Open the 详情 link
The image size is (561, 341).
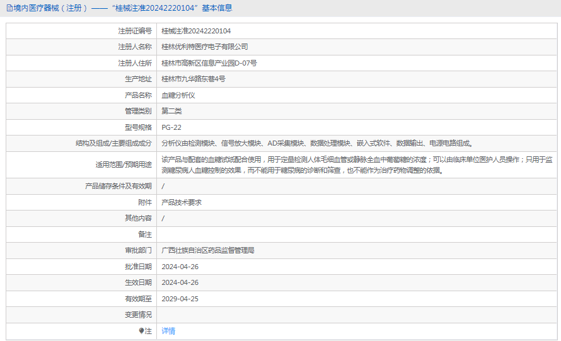[x=168, y=331]
